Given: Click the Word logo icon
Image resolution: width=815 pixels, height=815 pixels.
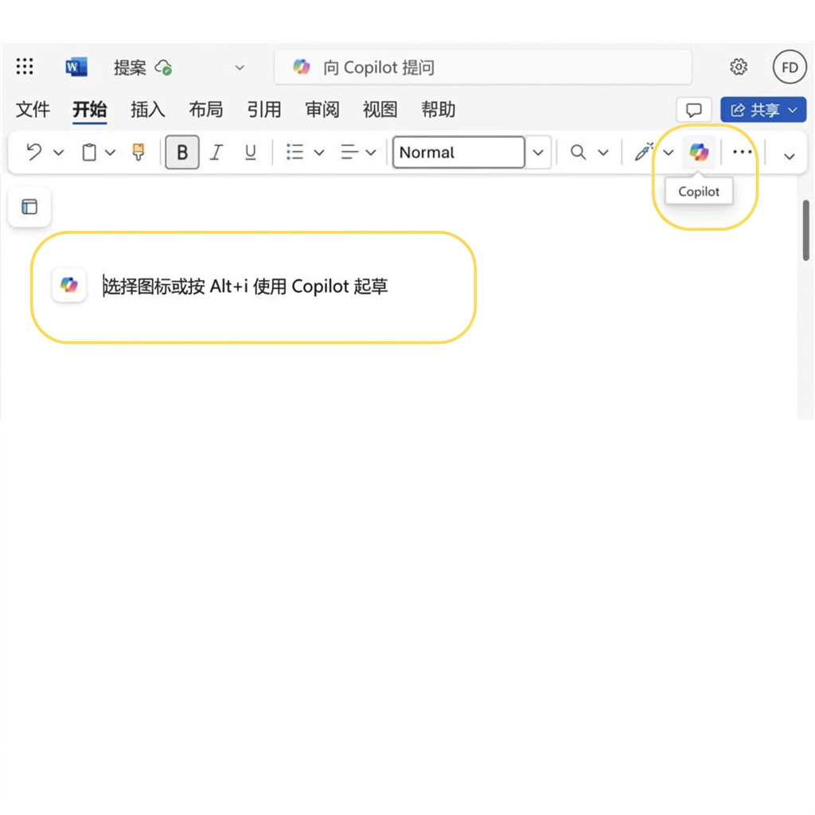Looking at the screenshot, I should (76, 67).
